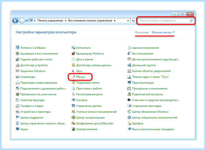Click the Back navigation button
This screenshot has width=206, height=150.
[15, 21]
